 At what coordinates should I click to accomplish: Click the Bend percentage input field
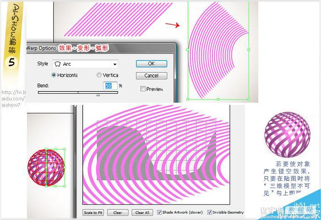click(x=110, y=86)
